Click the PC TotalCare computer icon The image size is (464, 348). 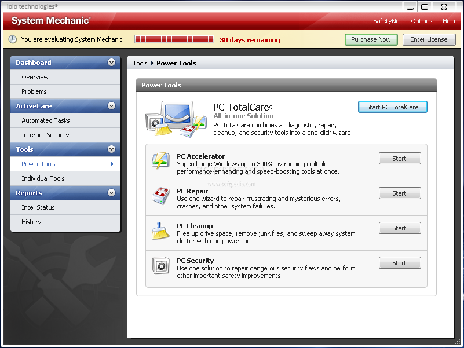(176, 119)
